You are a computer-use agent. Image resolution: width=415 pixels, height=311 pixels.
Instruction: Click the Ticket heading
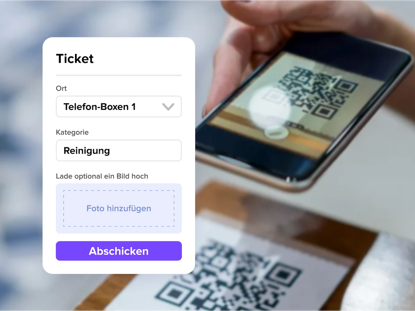(75, 59)
